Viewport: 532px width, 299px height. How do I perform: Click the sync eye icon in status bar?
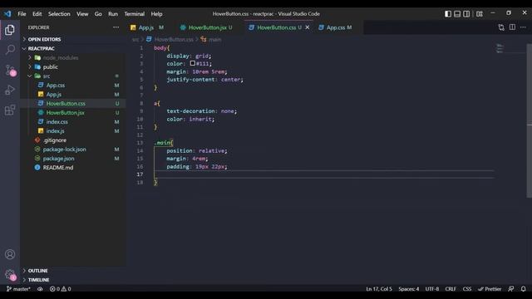click(x=40, y=289)
